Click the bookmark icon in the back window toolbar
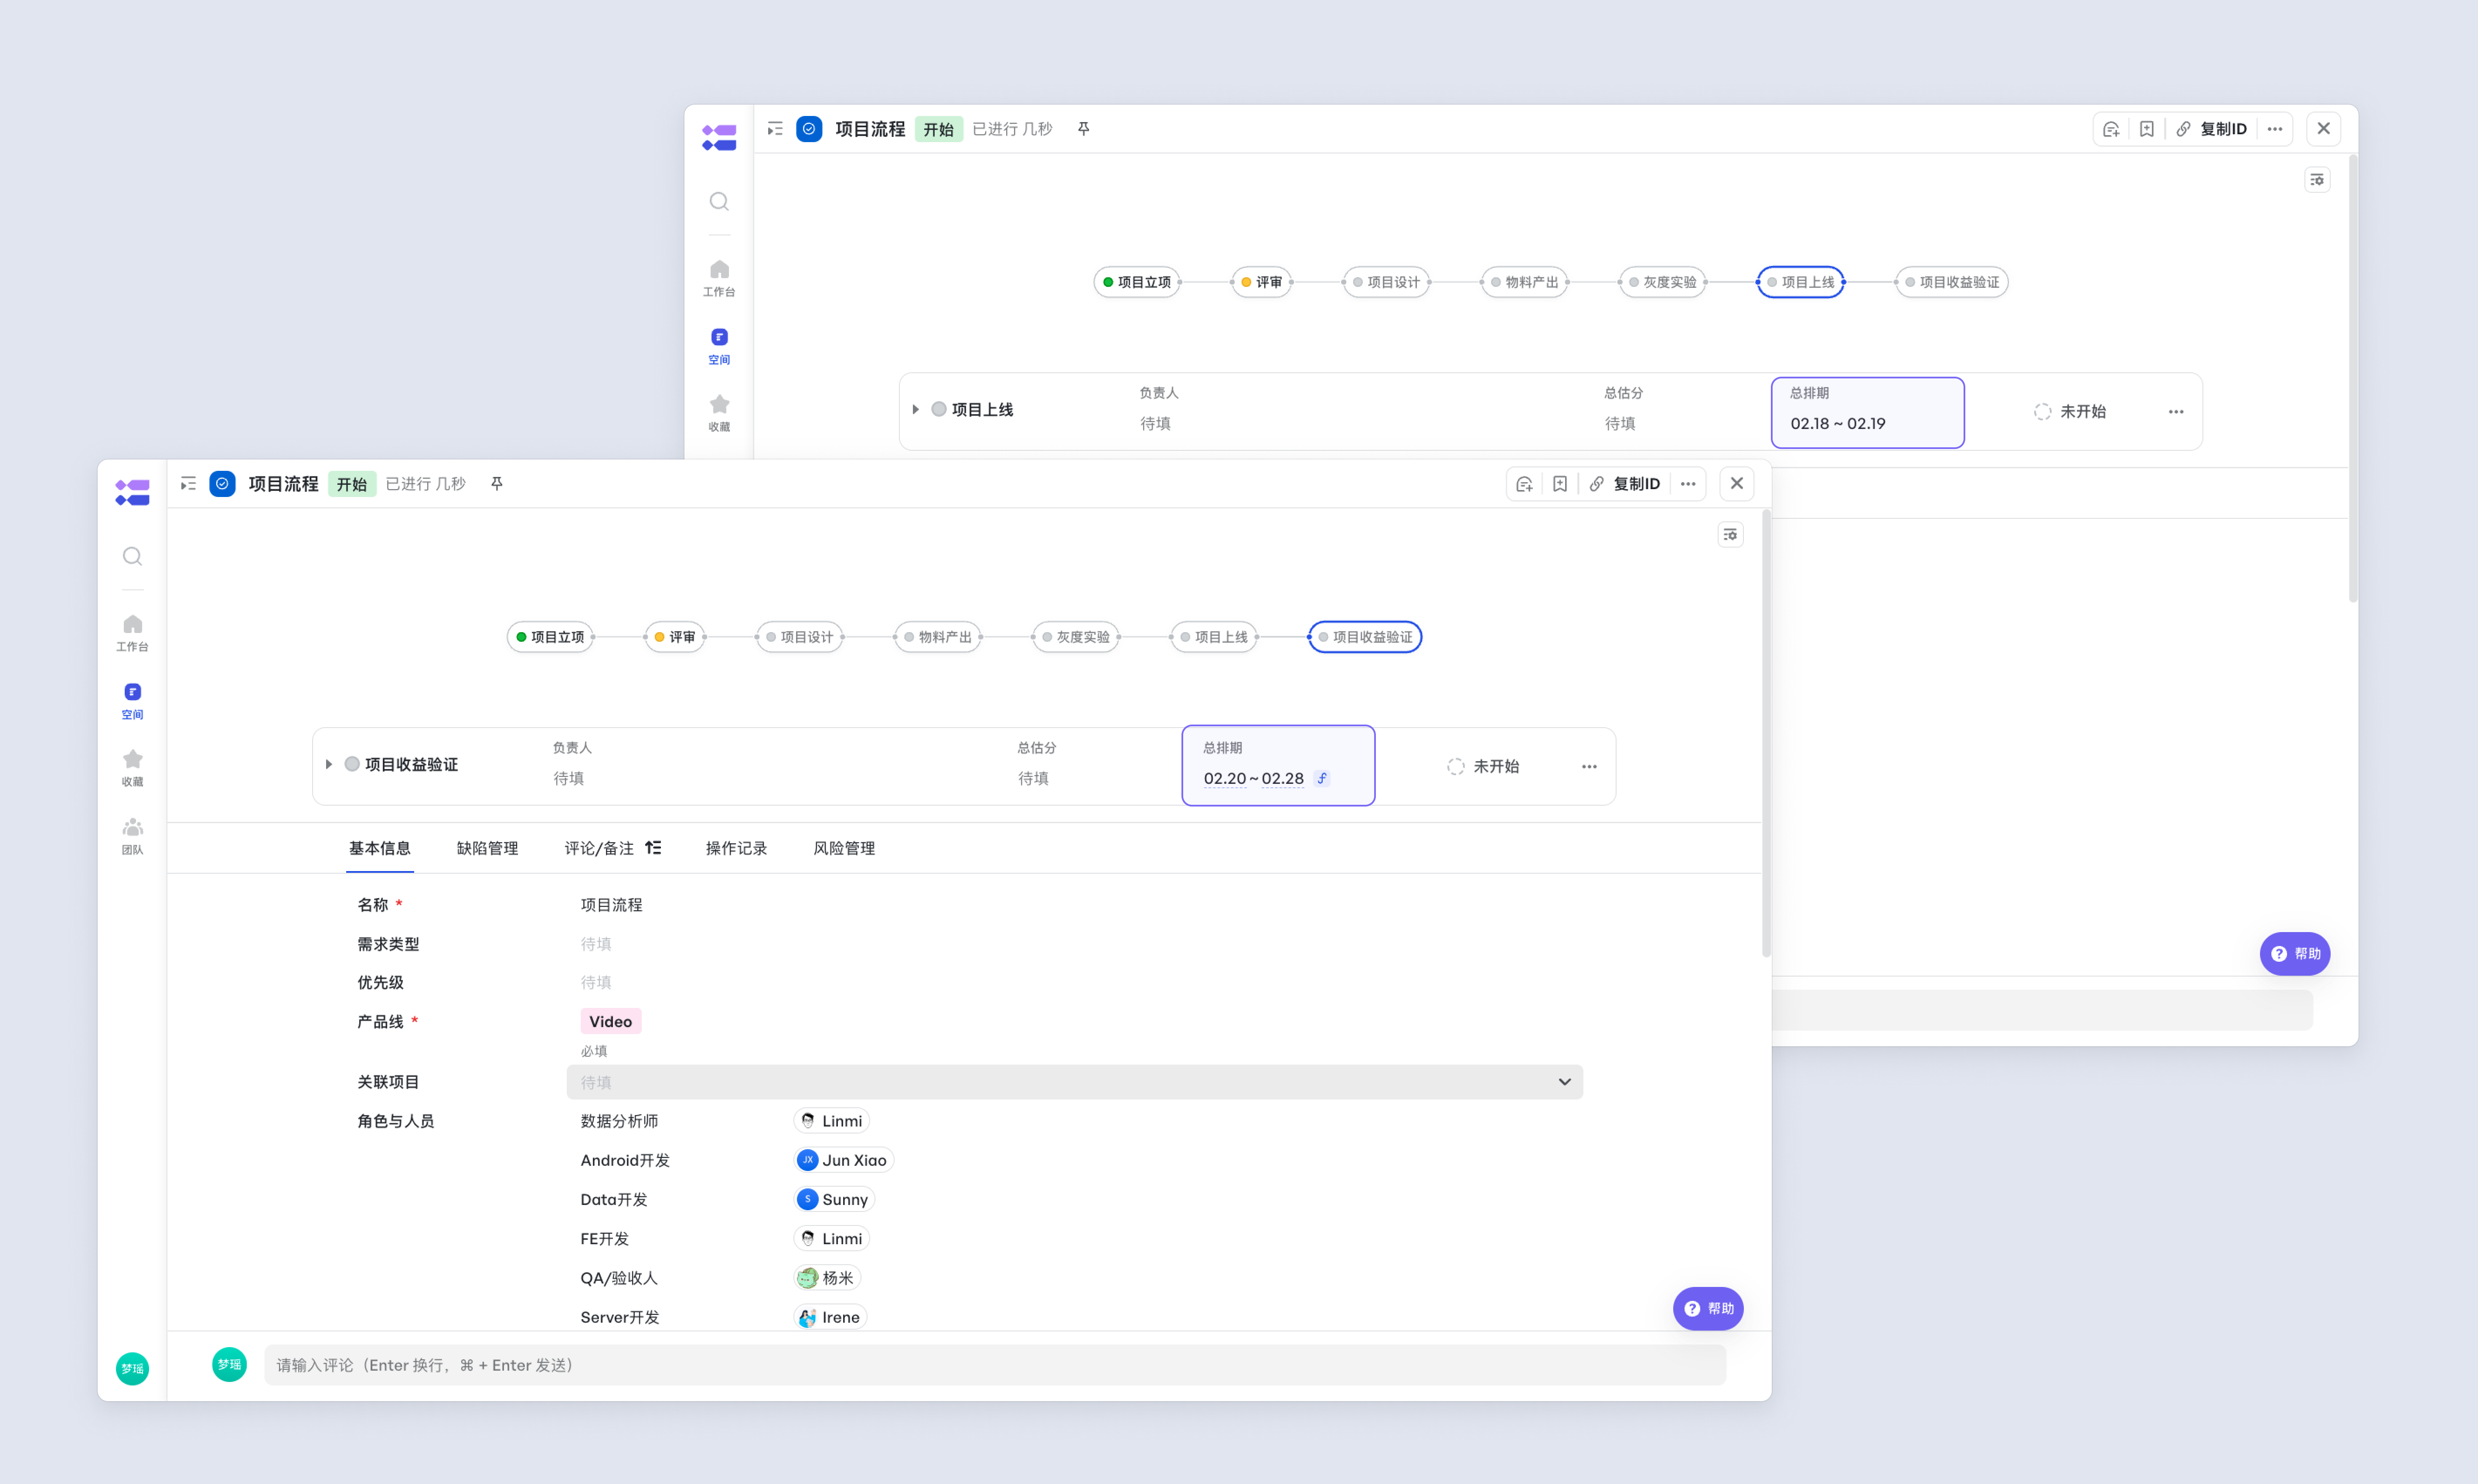 (x=2147, y=129)
